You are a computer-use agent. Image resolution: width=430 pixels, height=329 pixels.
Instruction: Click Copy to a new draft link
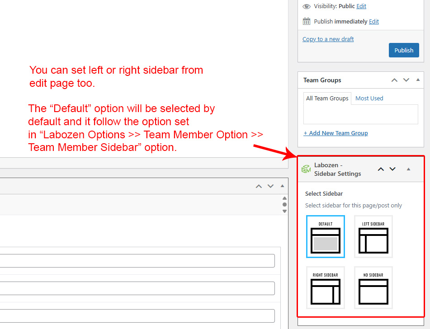point(328,39)
